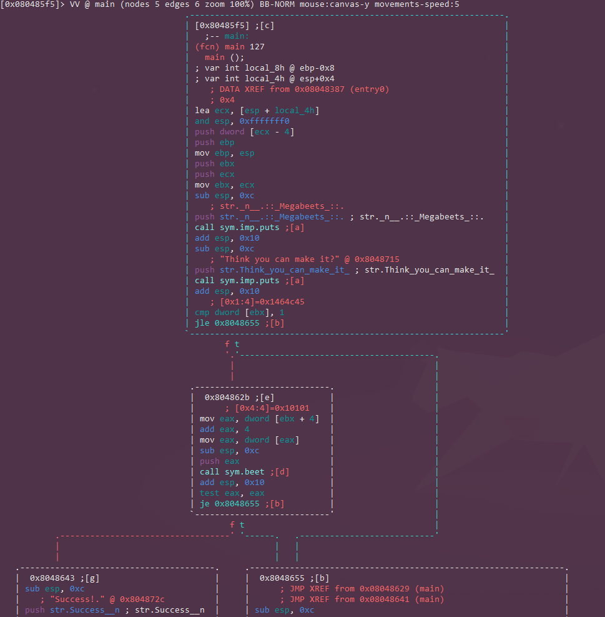
Task: Click 'add eax, 4' instruction
Action: coord(225,429)
